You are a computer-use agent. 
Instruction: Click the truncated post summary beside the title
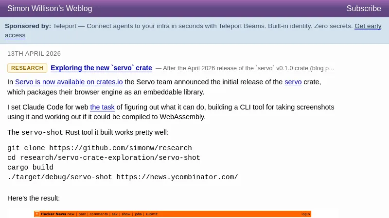pyautogui.click(x=246, y=68)
